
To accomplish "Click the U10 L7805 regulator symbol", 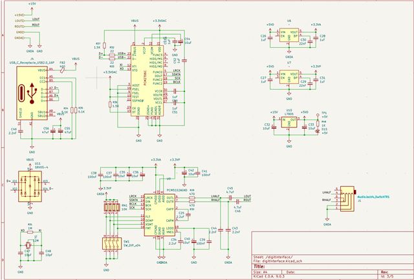I will pos(289,122).
